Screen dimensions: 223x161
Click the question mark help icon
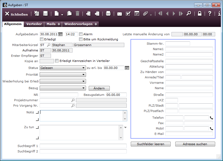(210, 14)
